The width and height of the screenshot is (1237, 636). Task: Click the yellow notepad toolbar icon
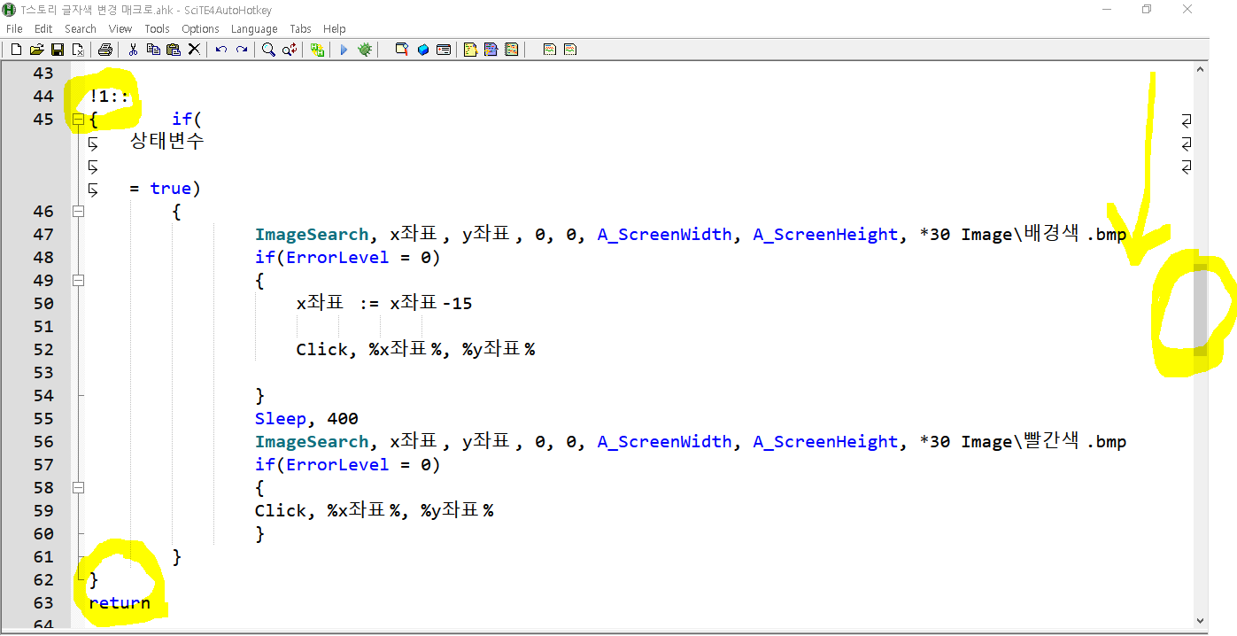tap(470, 50)
